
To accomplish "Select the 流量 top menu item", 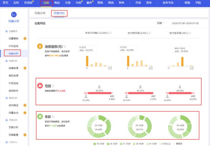I will coord(46,3).
